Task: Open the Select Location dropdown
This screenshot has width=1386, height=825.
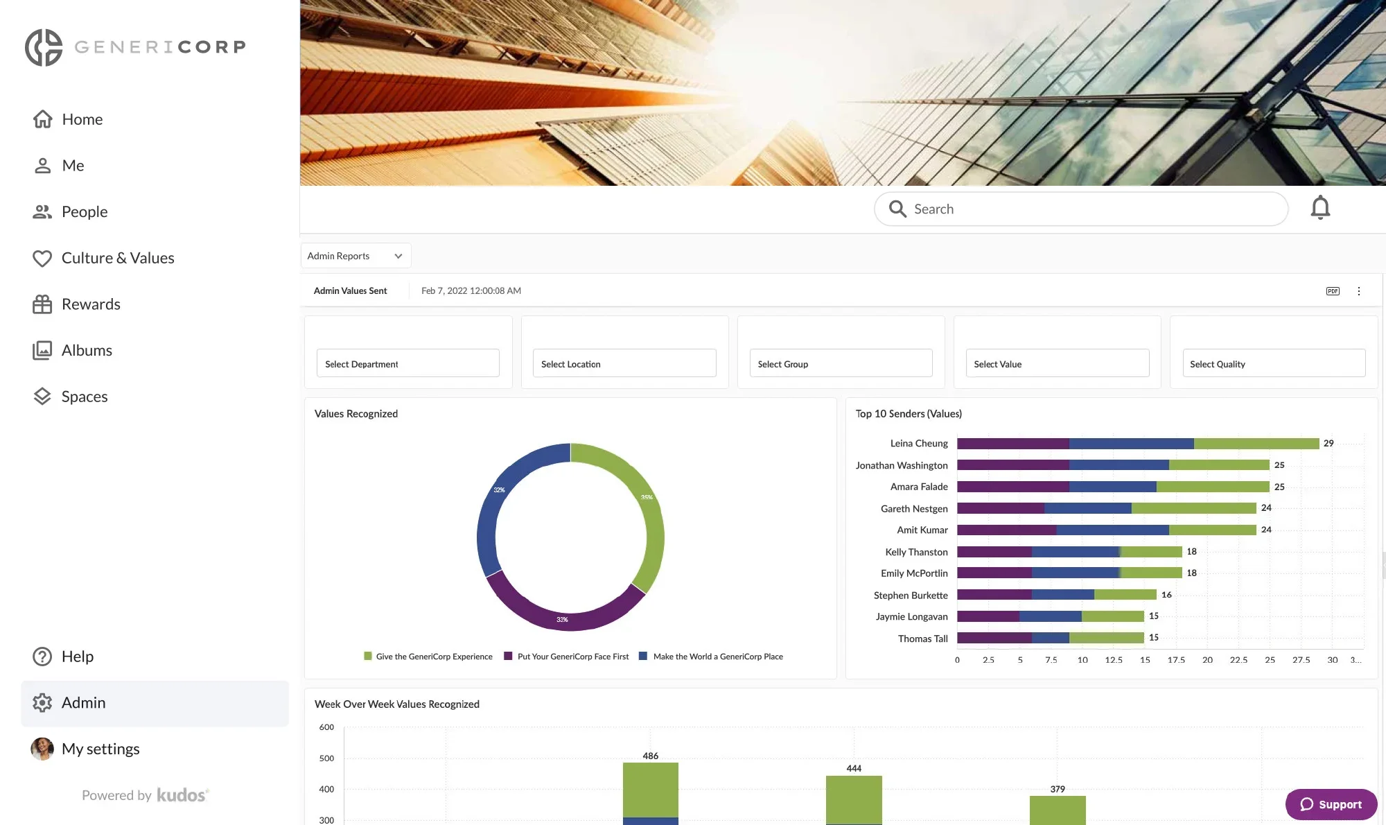Action: (x=624, y=364)
